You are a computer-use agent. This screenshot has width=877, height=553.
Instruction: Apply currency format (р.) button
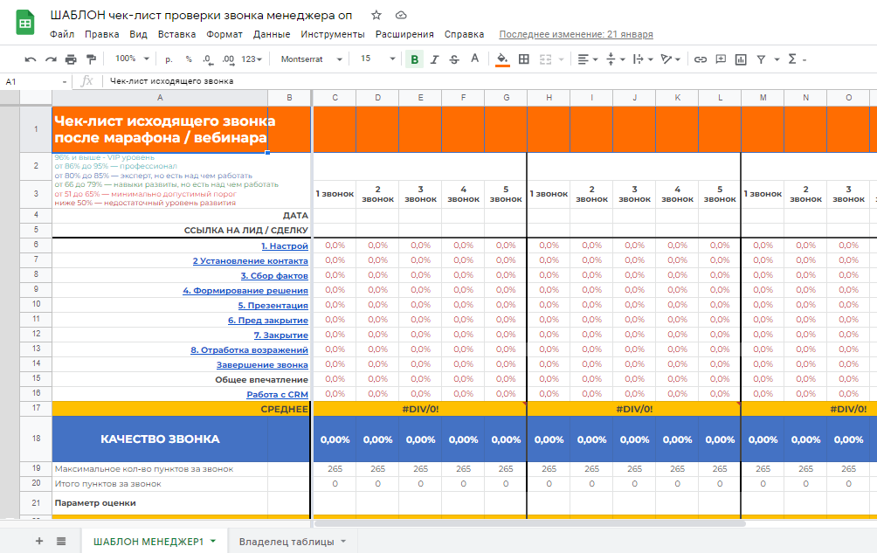[169, 59]
